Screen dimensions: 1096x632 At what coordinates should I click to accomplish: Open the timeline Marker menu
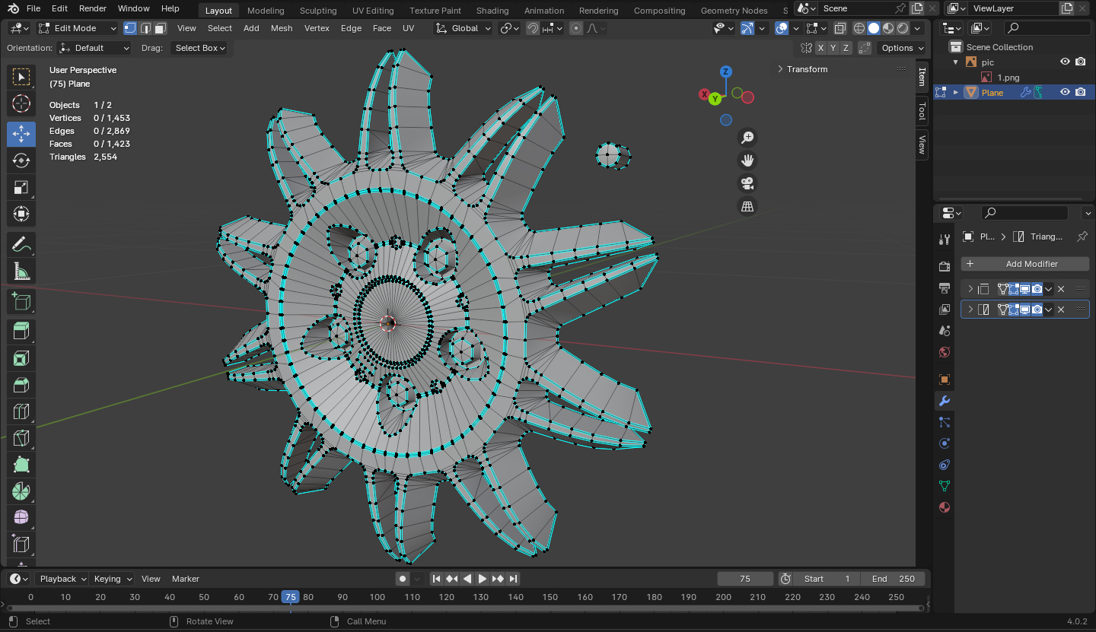(x=186, y=579)
